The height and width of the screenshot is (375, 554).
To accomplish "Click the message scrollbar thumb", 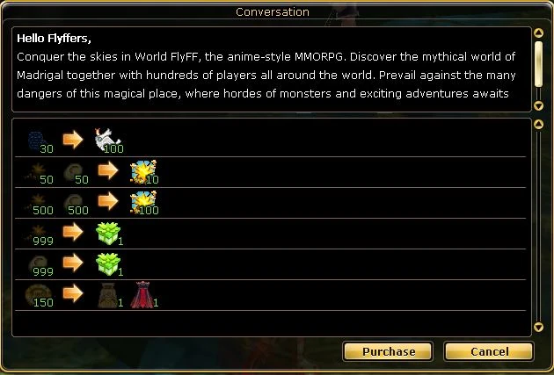I will tap(538, 64).
